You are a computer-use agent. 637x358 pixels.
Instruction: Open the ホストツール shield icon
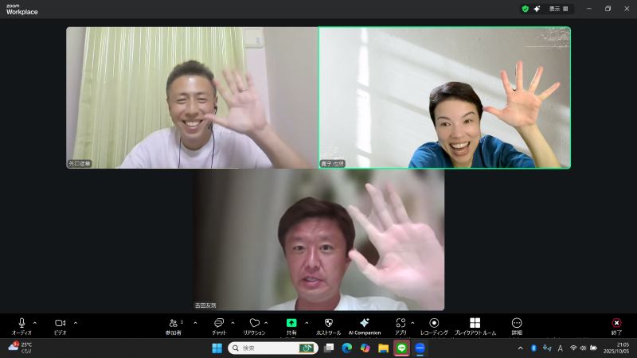pyautogui.click(x=329, y=323)
